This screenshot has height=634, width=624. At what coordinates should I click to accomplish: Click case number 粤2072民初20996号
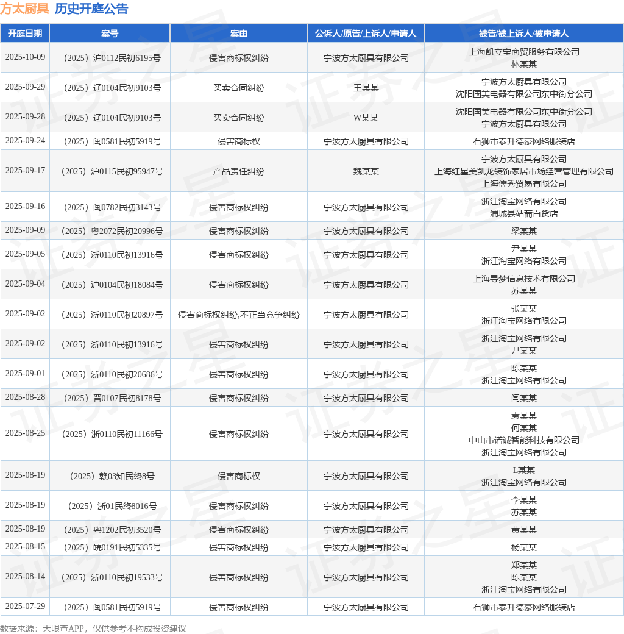tap(112, 231)
